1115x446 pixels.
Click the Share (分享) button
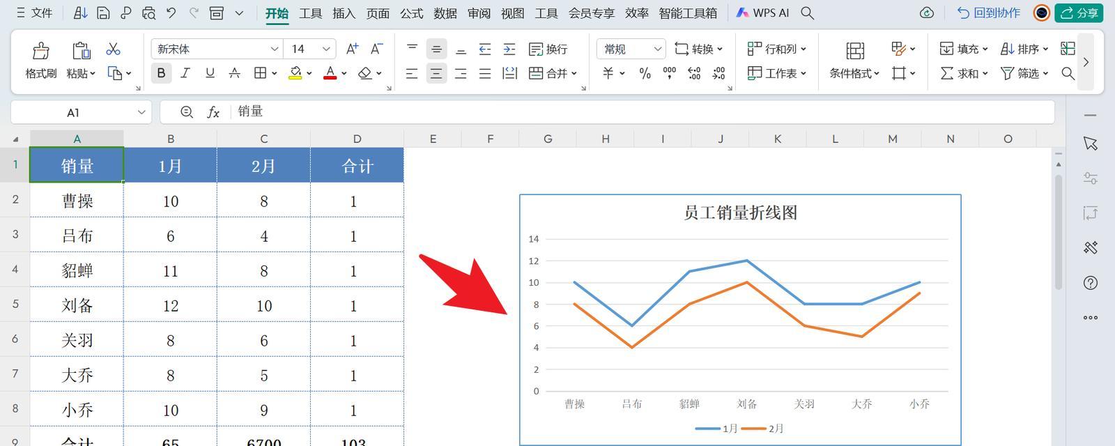(1079, 13)
